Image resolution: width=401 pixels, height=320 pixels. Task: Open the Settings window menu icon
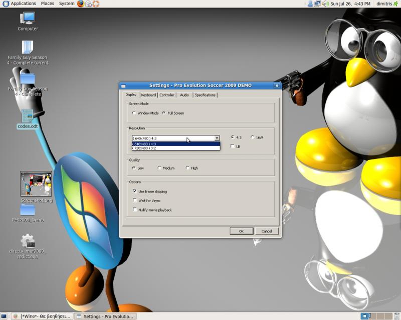123,85
